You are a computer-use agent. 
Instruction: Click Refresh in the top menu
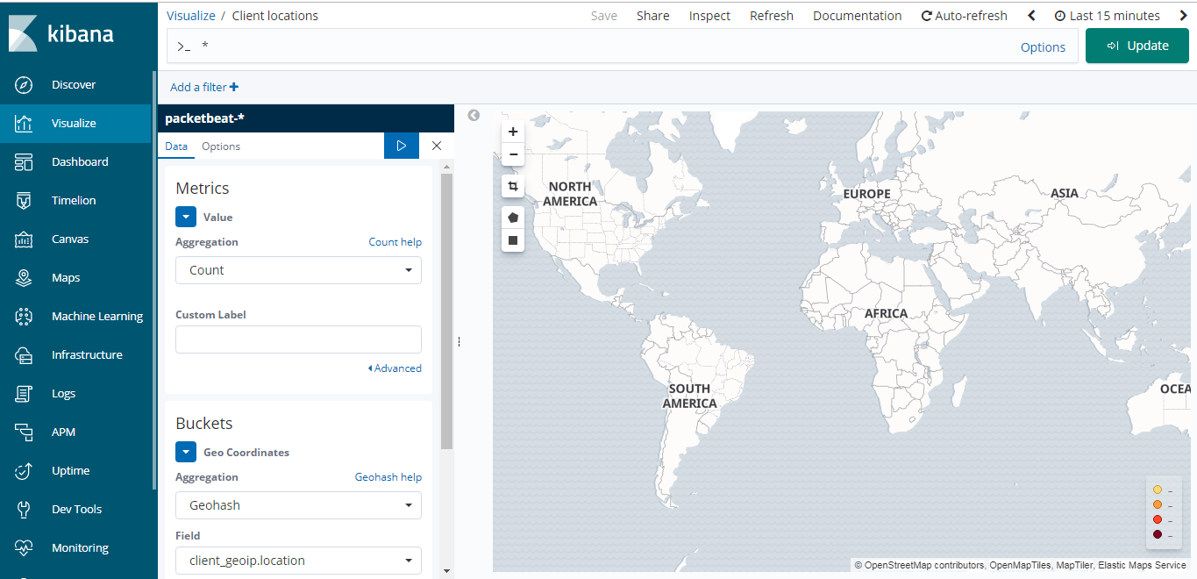point(772,16)
